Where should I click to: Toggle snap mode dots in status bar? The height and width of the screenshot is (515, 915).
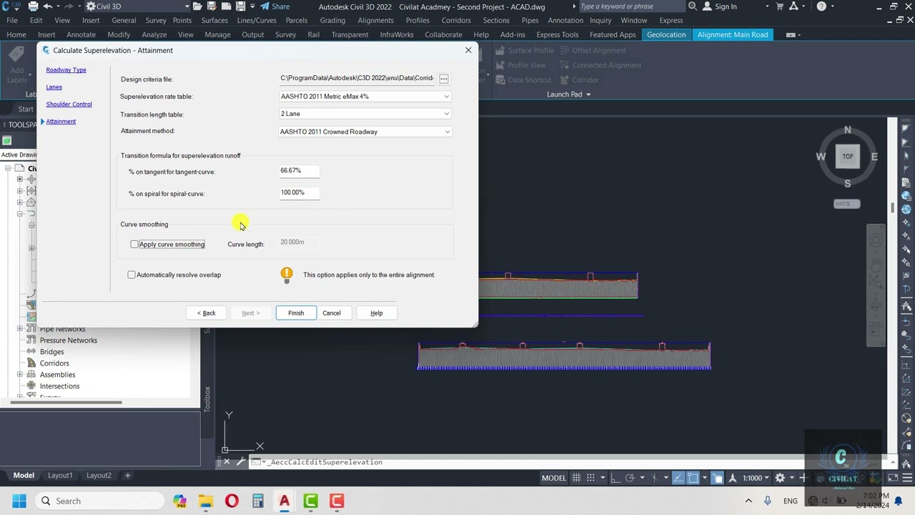point(590,478)
